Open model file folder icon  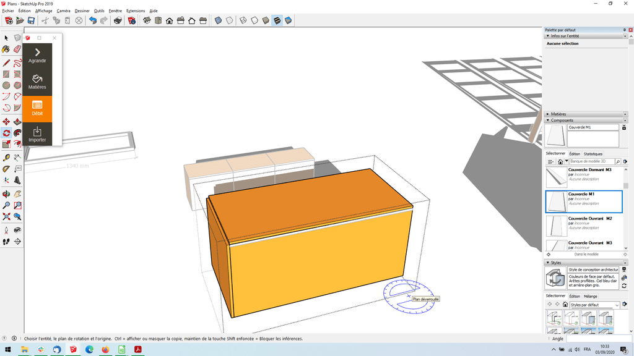[x=20, y=20]
